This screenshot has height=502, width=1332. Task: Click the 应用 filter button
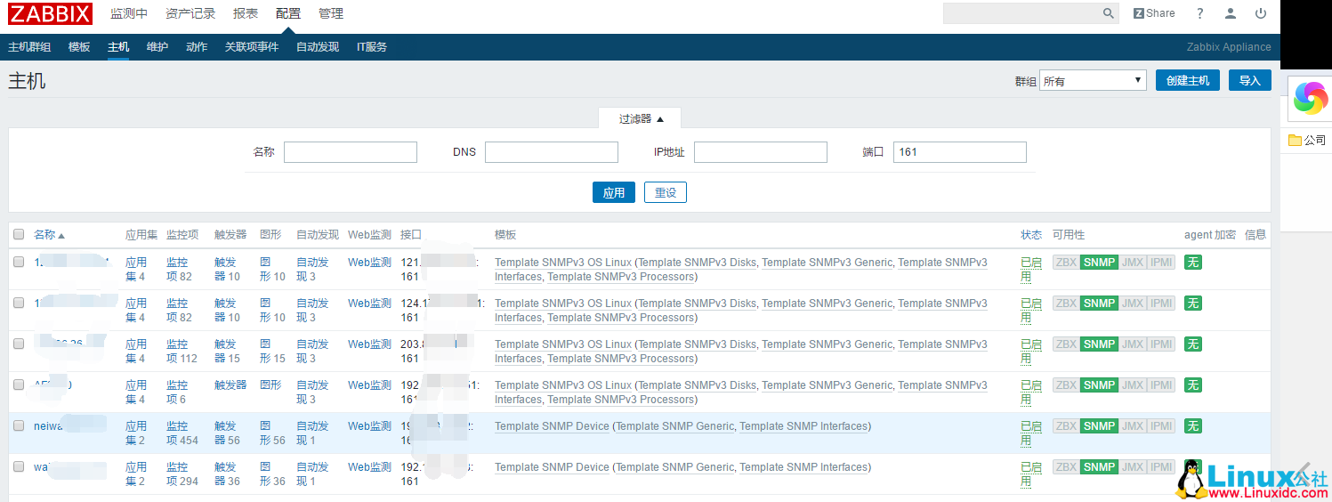click(613, 192)
